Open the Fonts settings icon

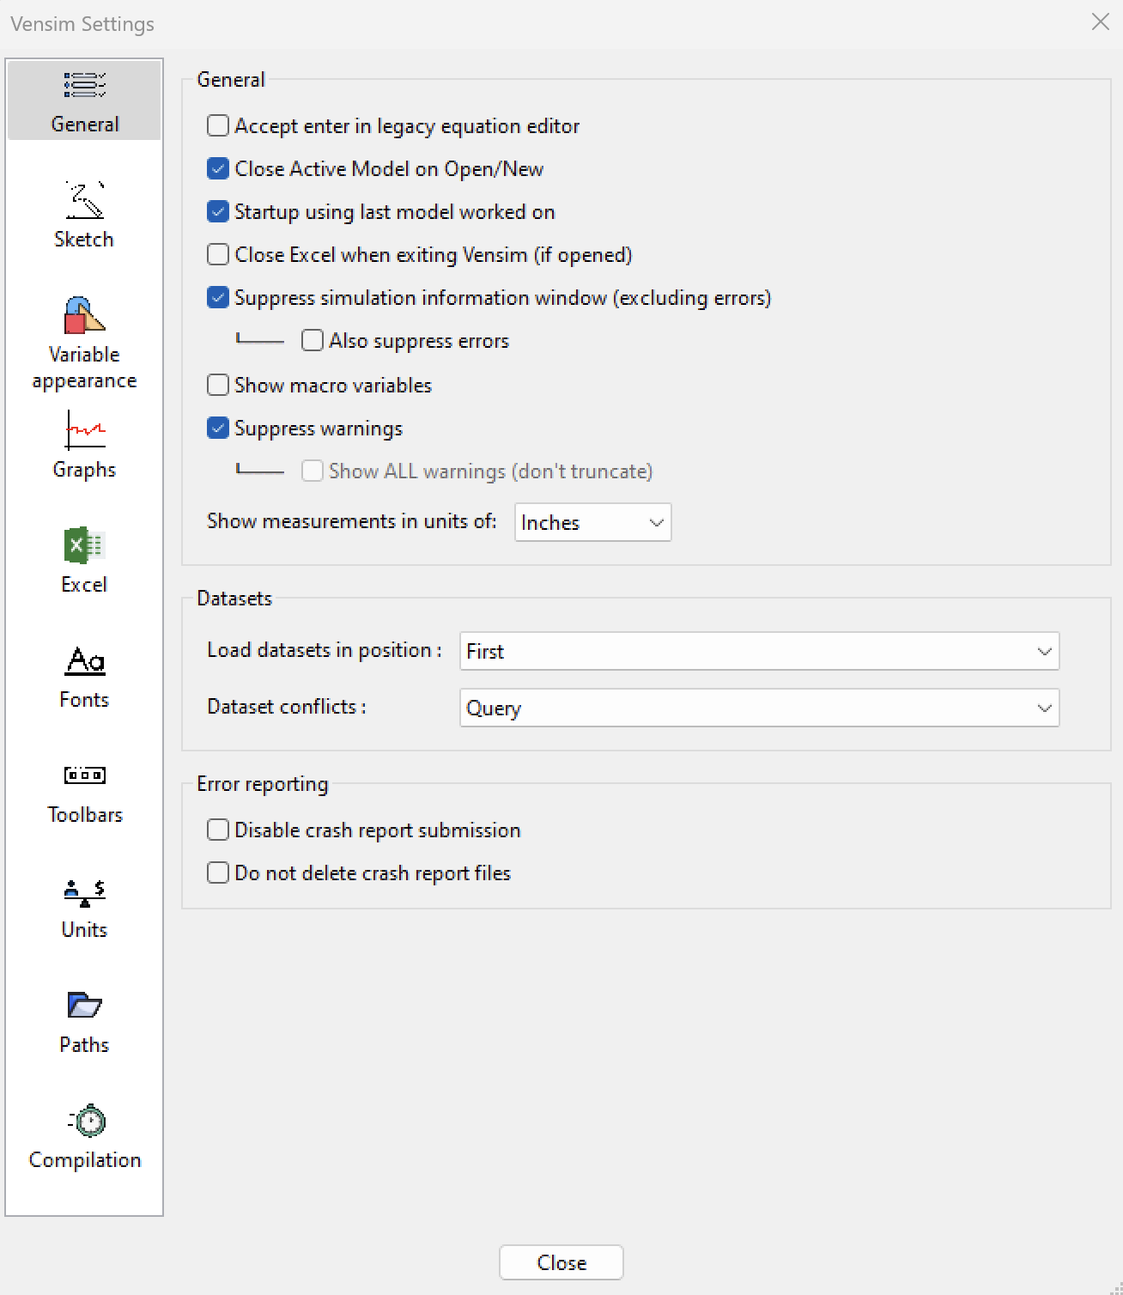click(x=84, y=660)
